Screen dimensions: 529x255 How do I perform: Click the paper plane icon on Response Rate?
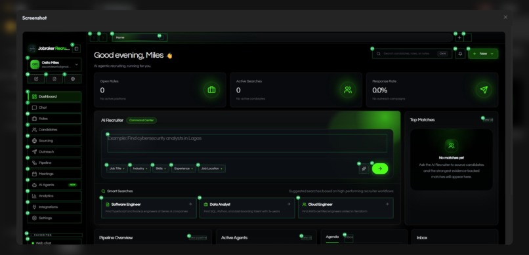(484, 90)
